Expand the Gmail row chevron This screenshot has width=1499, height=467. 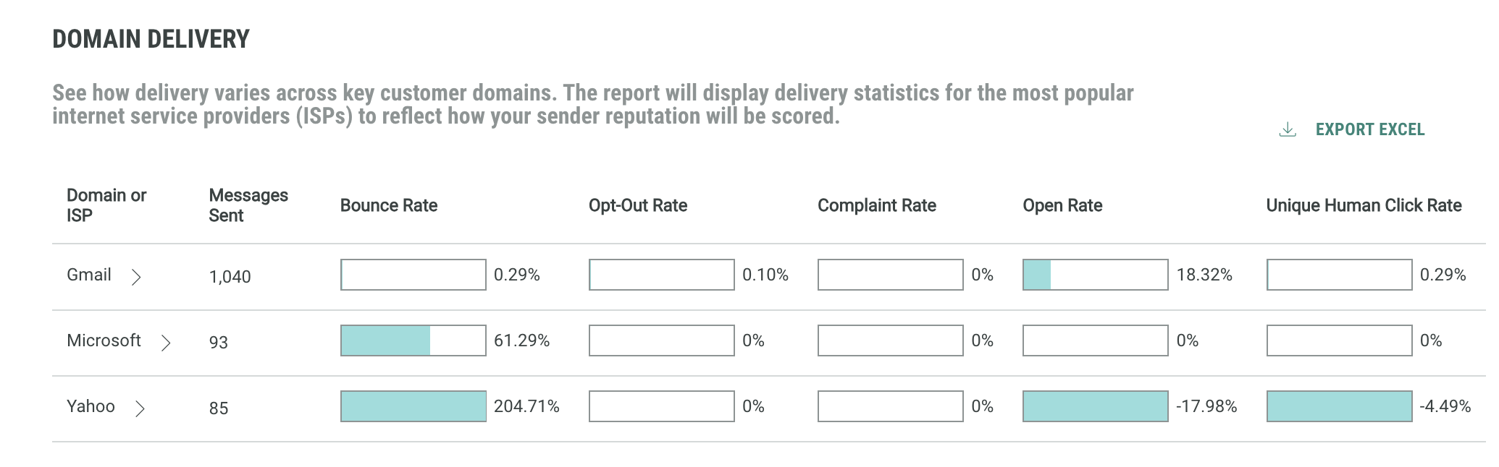tap(136, 276)
